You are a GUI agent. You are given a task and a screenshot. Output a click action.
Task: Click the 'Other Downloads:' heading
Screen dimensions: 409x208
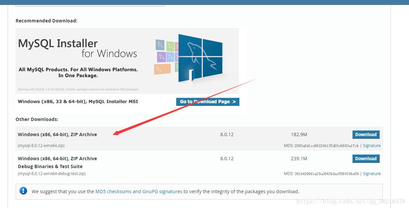pos(37,119)
